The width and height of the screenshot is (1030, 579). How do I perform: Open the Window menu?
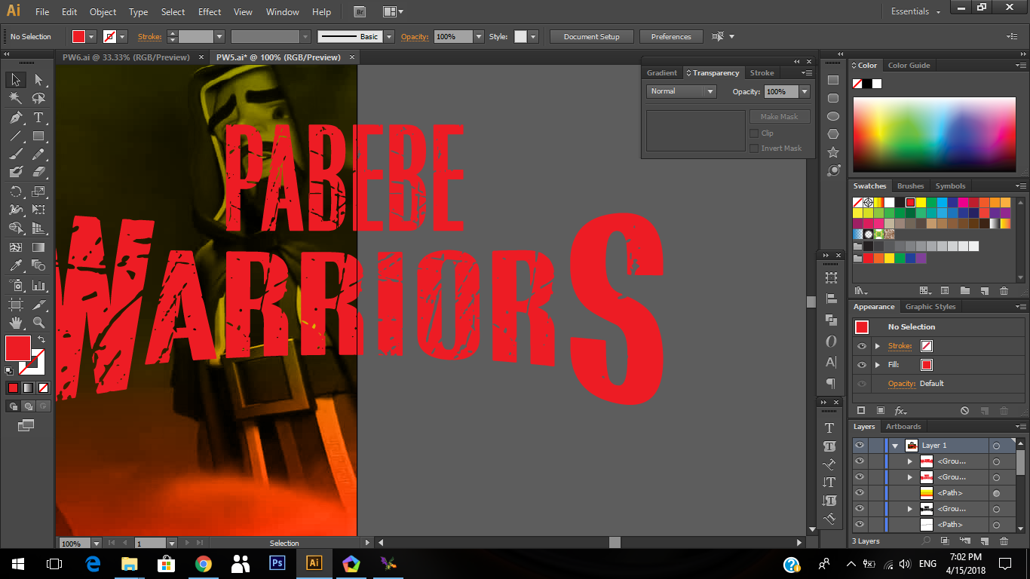(x=283, y=12)
